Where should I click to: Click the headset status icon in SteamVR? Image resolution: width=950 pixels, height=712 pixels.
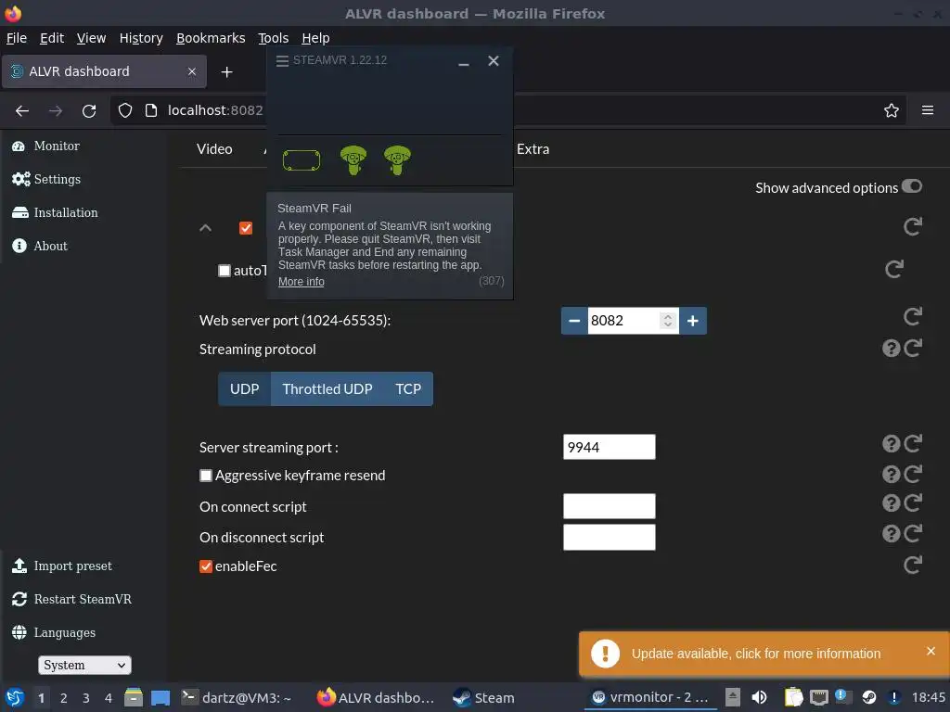302,160
